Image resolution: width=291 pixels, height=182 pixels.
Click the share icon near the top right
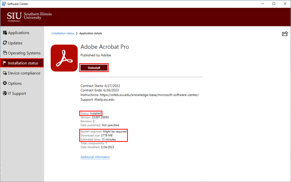285,33
